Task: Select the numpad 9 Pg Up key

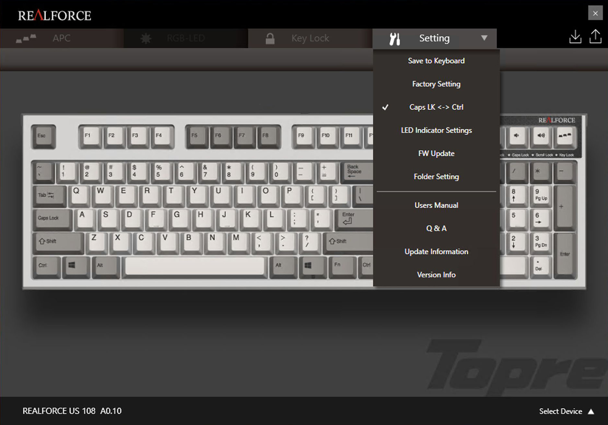Action: click(x=541, y=196)
